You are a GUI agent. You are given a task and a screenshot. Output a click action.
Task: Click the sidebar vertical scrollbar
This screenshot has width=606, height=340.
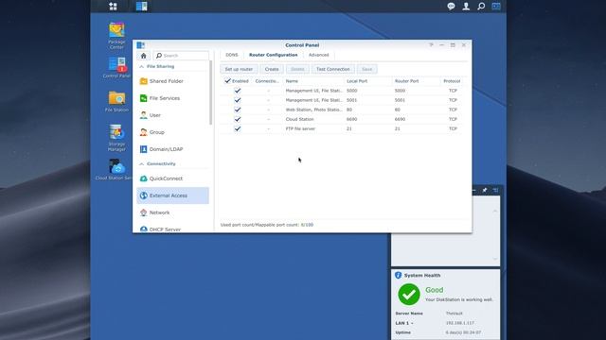tap(210, 93)
